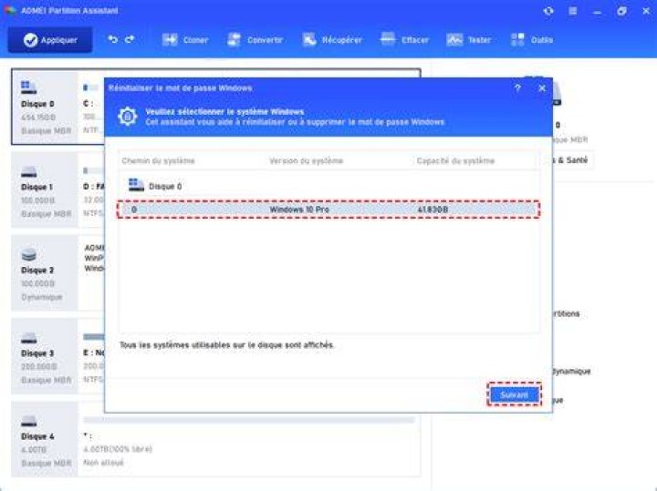
Task: Click the Appliquer button
Action: [x=50, y=40]
